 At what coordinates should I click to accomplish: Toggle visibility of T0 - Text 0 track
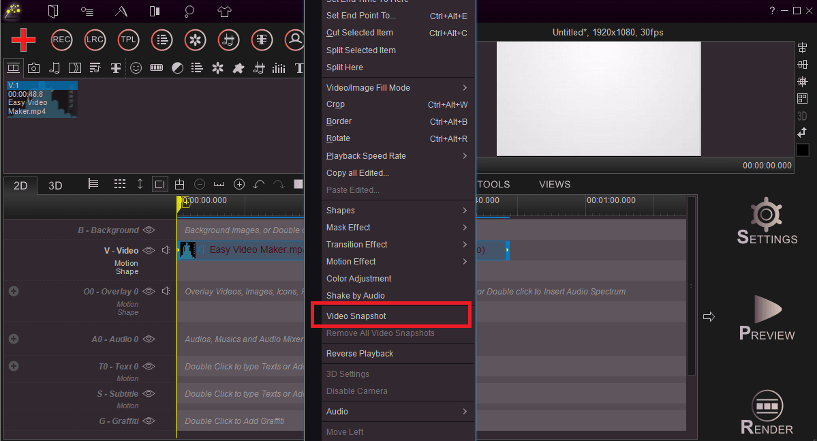coord(149,366)
